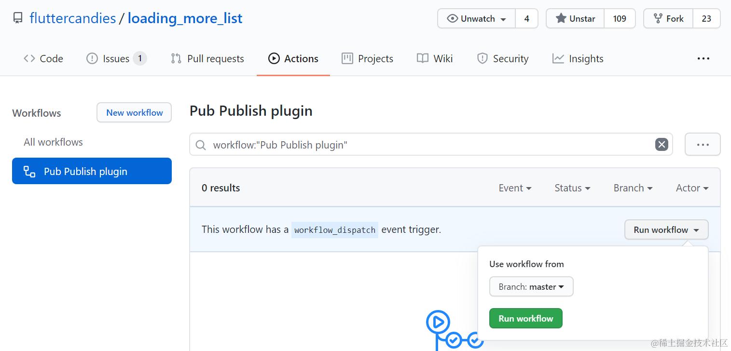Image resolution: width=731 pixels, height=351 pixels.
Task: Click the repository book icon
Action: pyautogui.click(x=18, y=18)
